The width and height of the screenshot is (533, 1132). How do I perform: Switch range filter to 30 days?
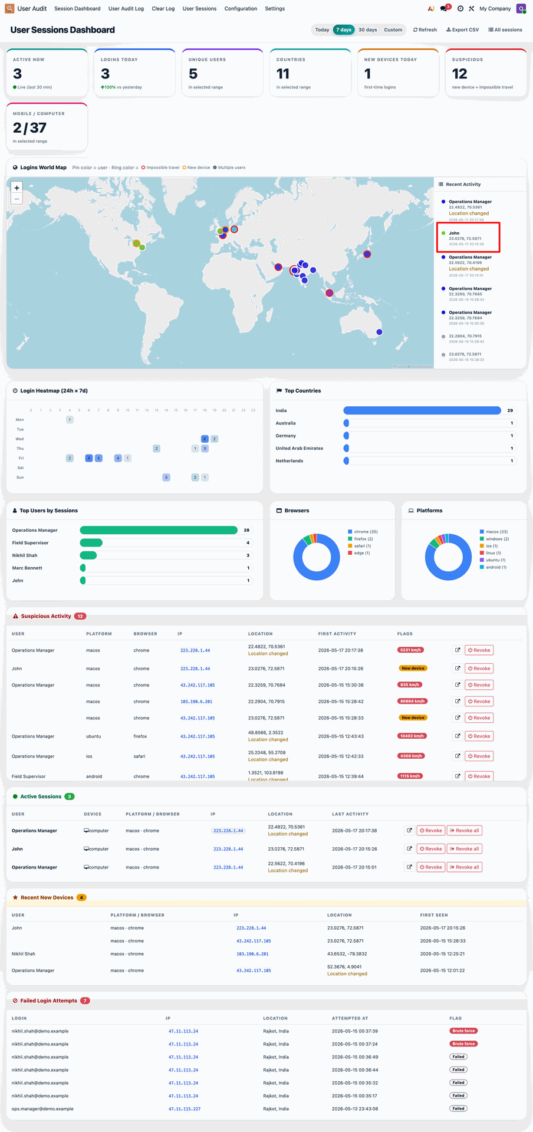(368, 29)
